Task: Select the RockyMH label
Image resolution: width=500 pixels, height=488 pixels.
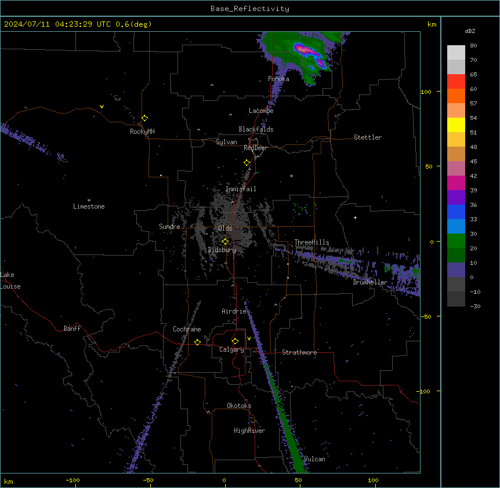Action: (142, 132)
